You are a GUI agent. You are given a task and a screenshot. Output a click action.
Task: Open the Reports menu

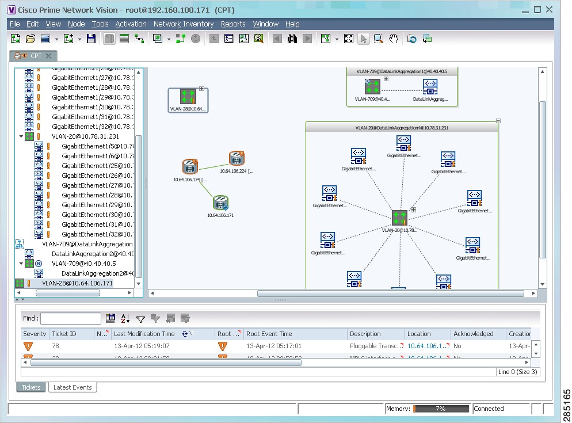[233, 24]
